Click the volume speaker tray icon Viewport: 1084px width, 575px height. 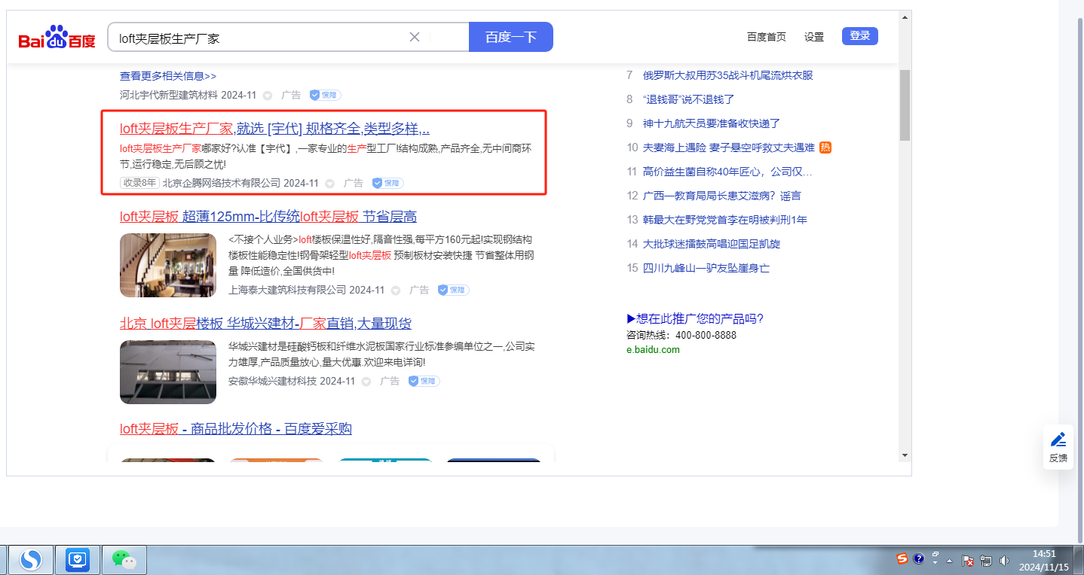(1003, 561)
